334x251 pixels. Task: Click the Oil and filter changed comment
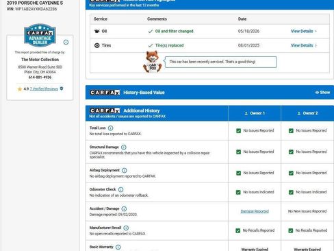[x=175, y=31]
